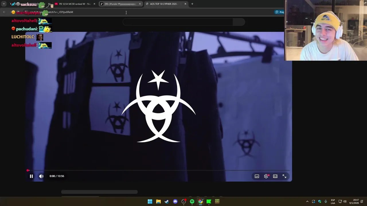Click the streamer webcam overlay
The image size is (367, 206).
coord(326,30)
